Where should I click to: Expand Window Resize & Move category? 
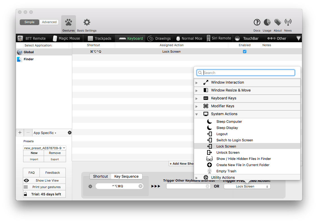[196, 91]
